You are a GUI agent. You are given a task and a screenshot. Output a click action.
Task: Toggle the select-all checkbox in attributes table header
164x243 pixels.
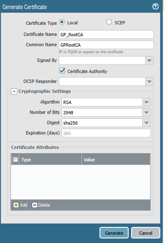[15, 159]
